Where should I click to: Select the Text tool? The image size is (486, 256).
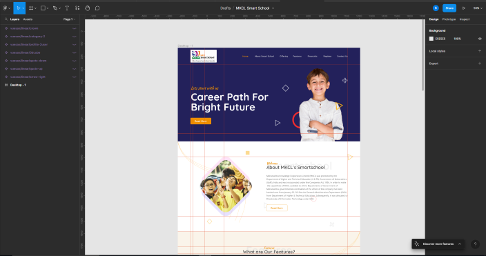(x=67, y=8)
